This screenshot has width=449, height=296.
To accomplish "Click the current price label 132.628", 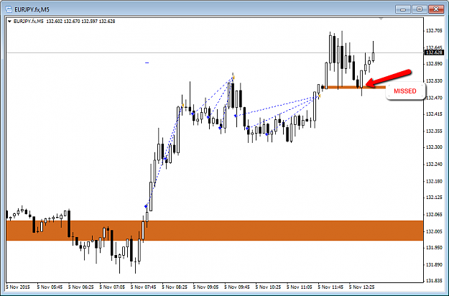I will [x=435, y=52].
